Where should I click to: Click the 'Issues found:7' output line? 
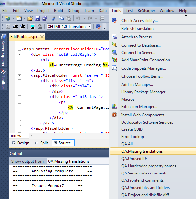(x=48, y=186)
